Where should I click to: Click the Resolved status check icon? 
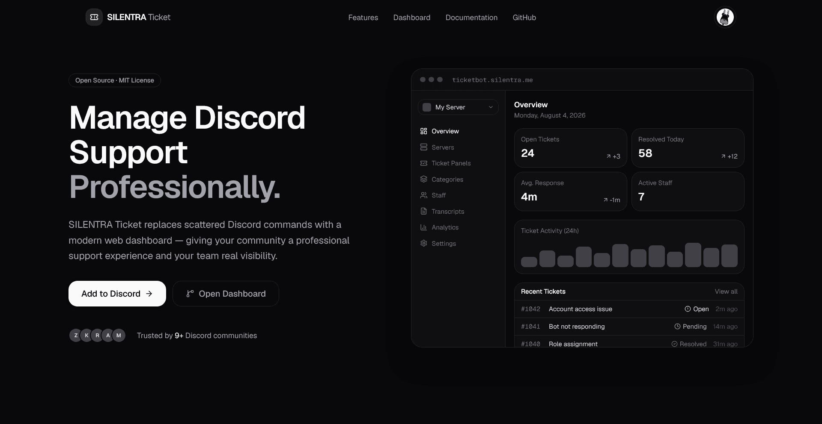674,344
